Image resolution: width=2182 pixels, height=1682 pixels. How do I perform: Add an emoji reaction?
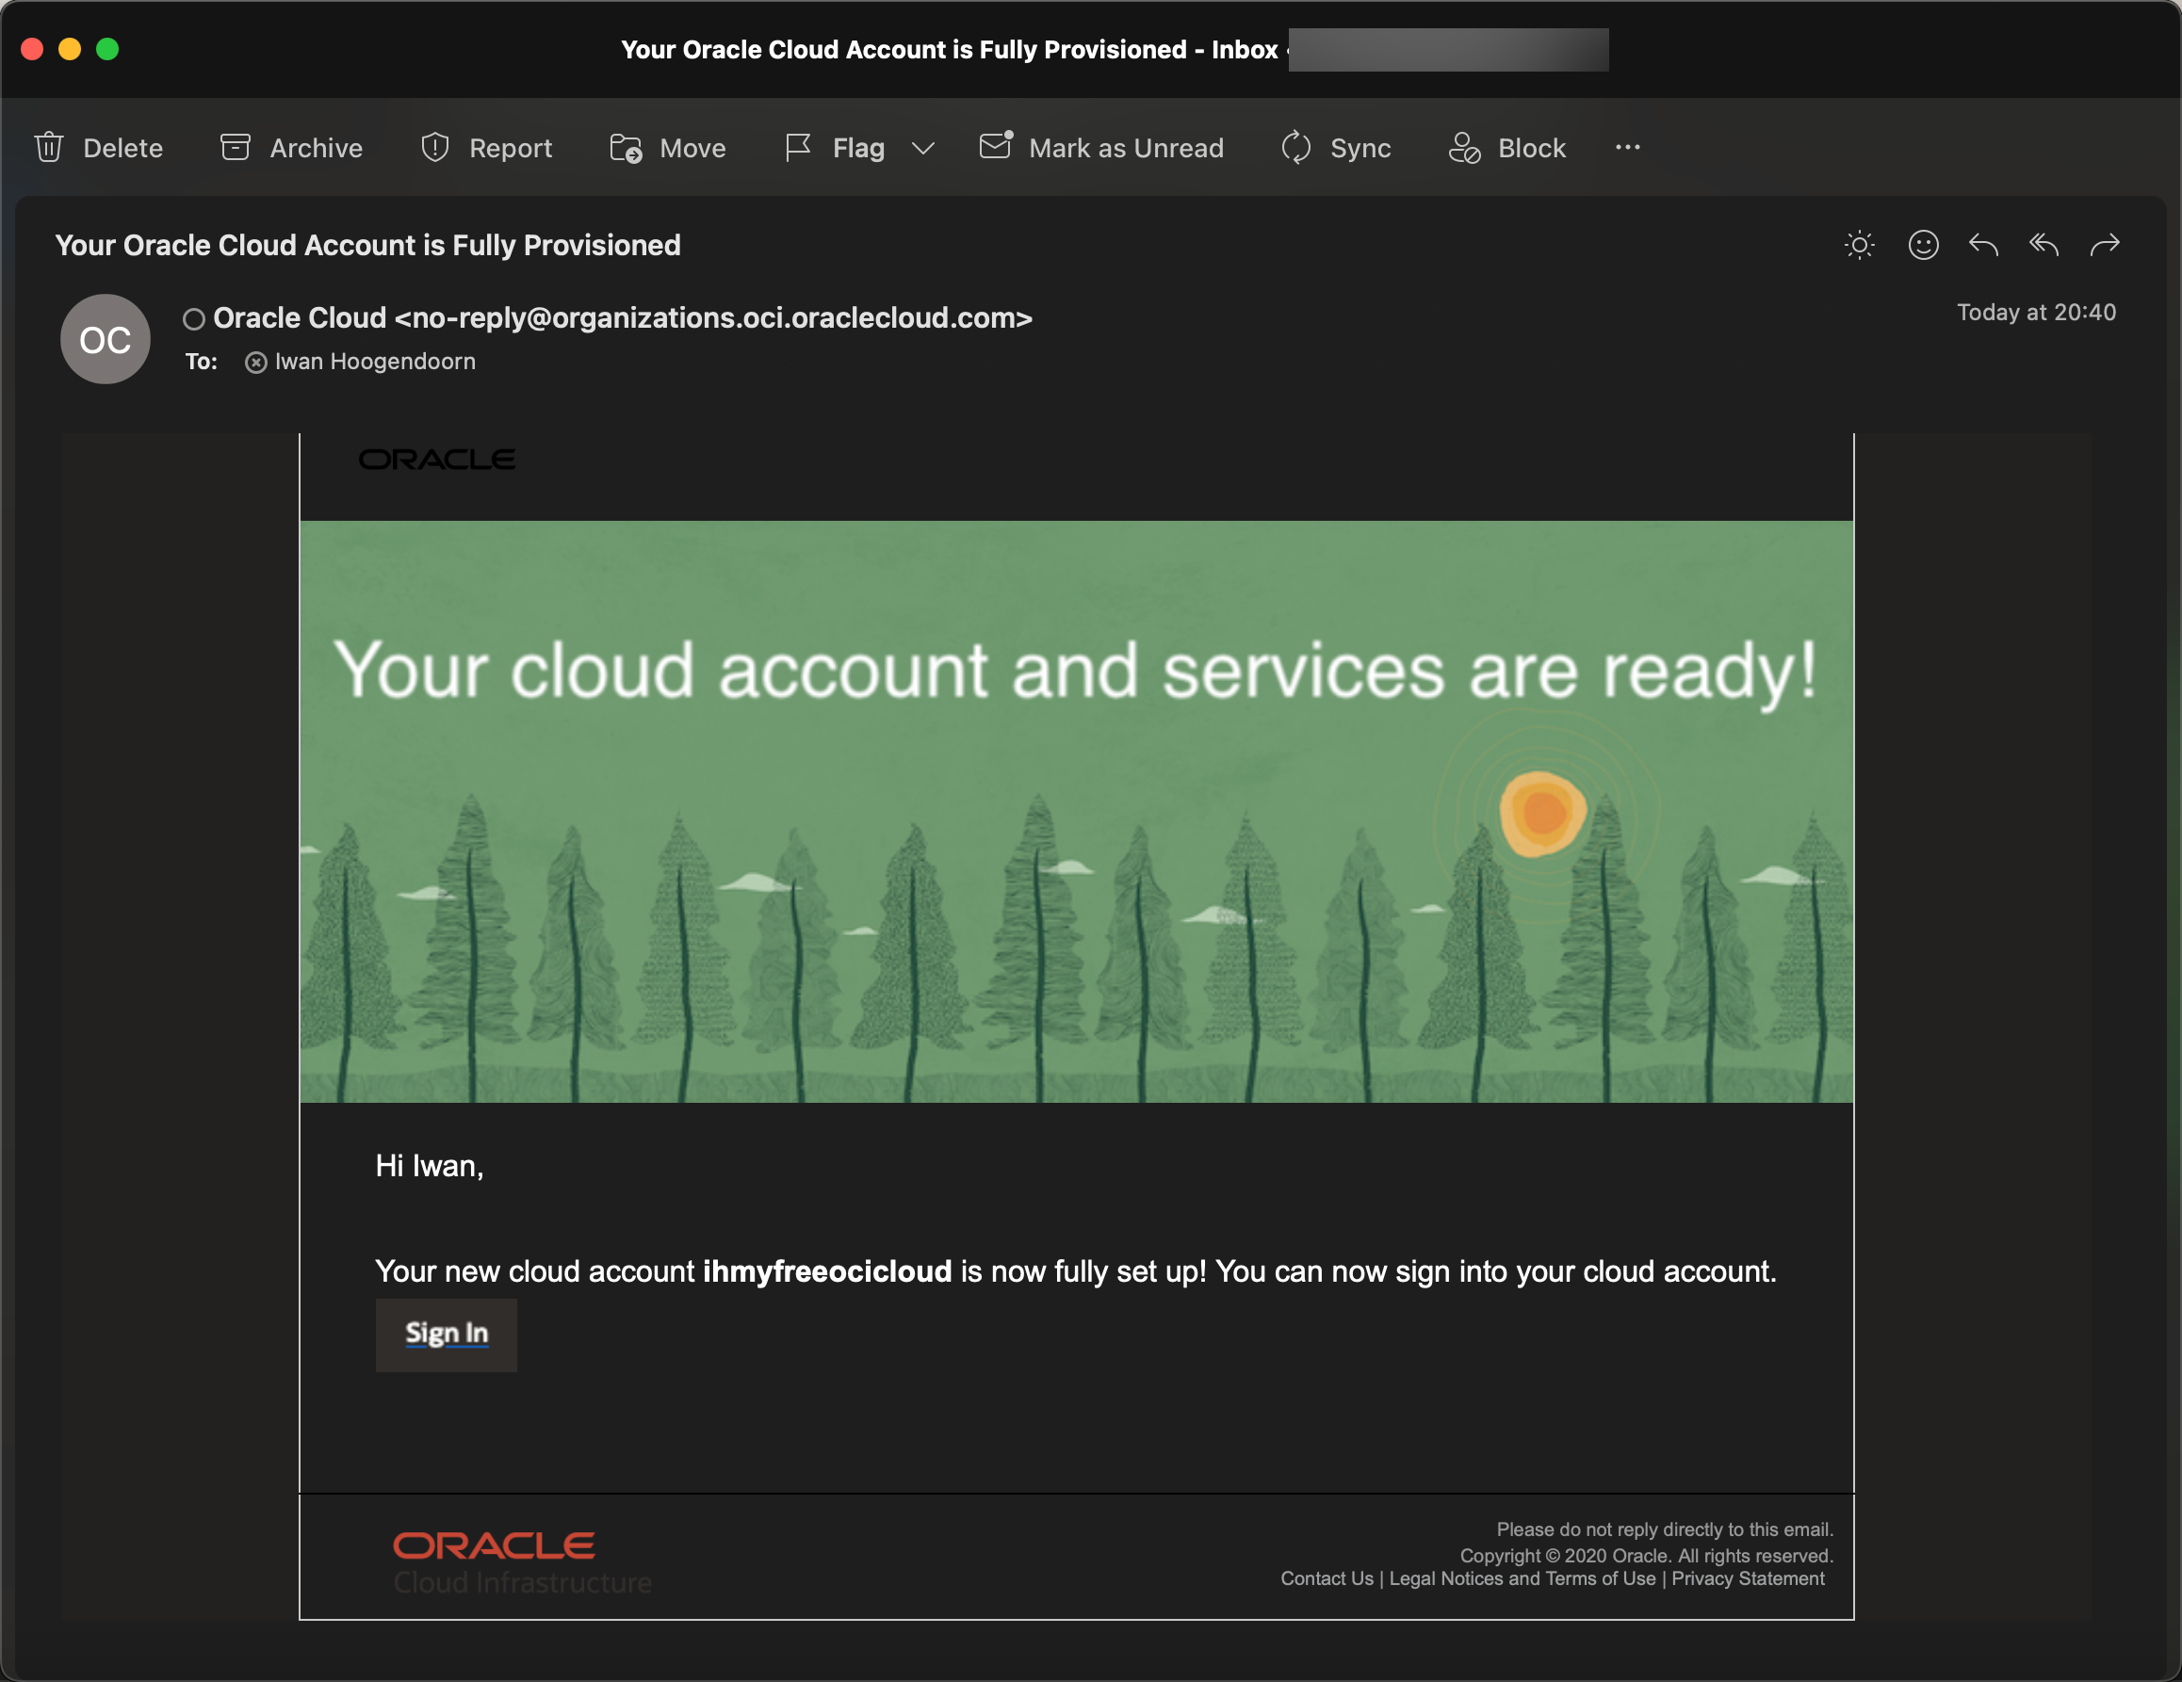coord(1923,245)
